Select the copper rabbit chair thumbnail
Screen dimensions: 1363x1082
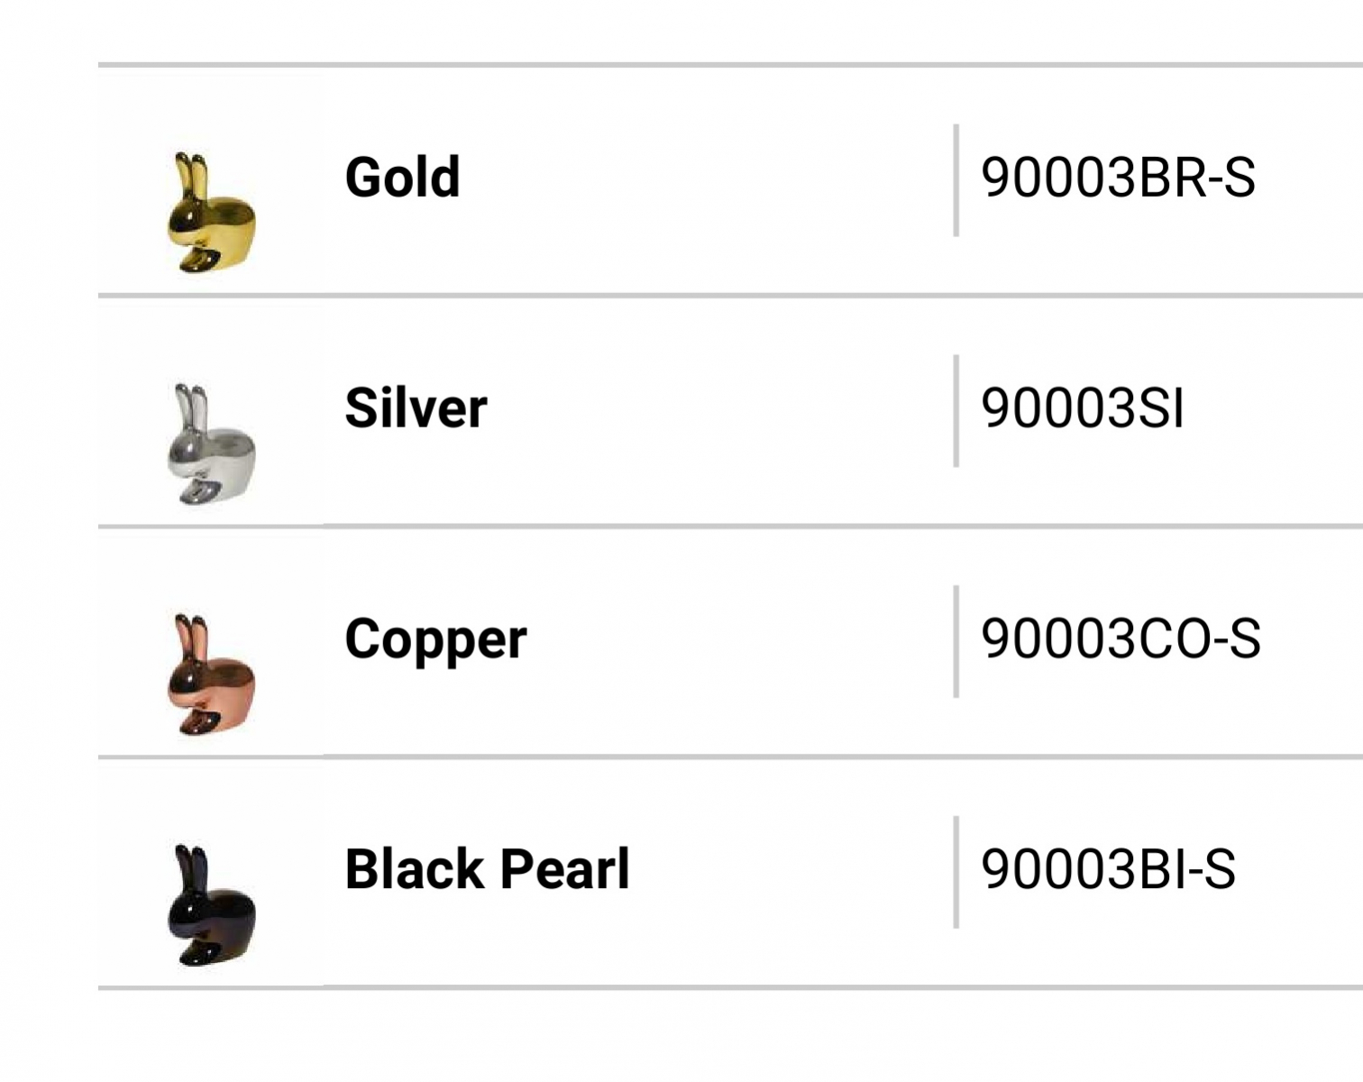[212, 674]
